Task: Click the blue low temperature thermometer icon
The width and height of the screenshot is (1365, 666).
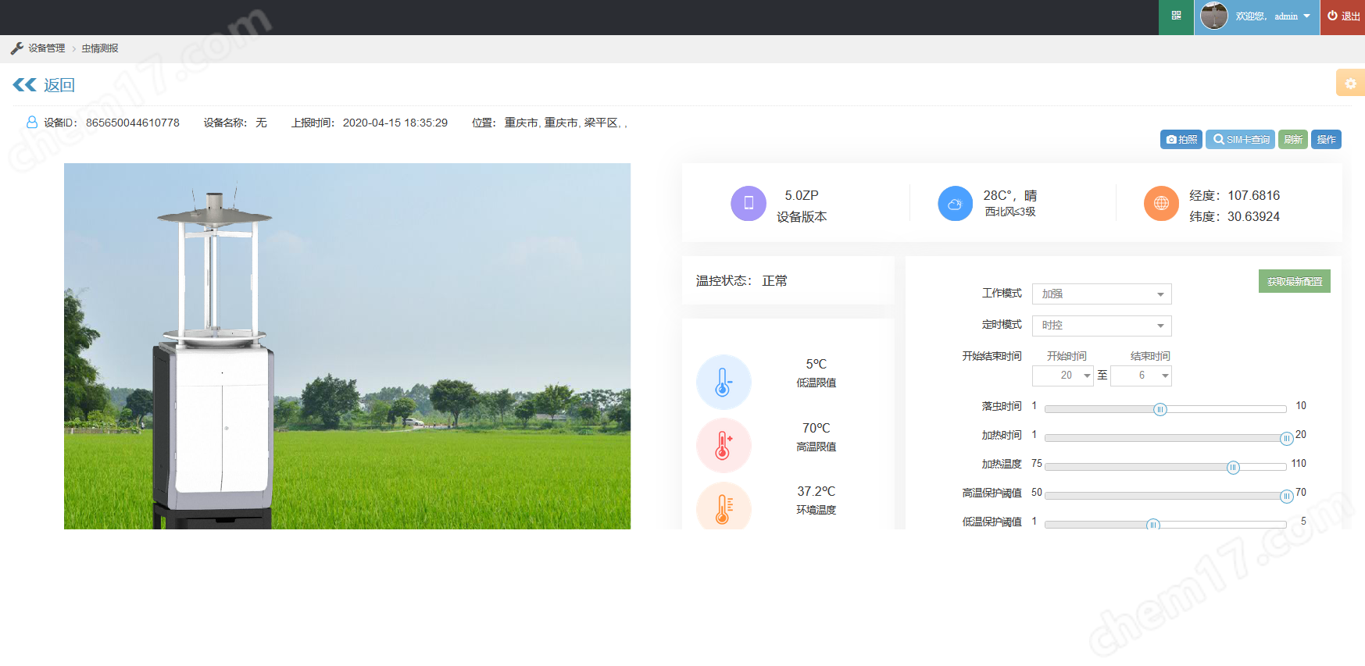Action: [724, 383]
